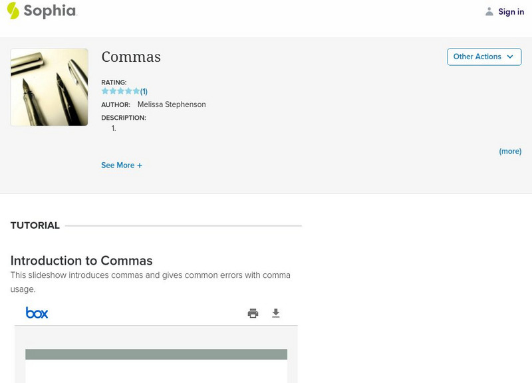532x383 pixels.
Task: Click the slideshow preview slide area
Action: click(156, 364)
